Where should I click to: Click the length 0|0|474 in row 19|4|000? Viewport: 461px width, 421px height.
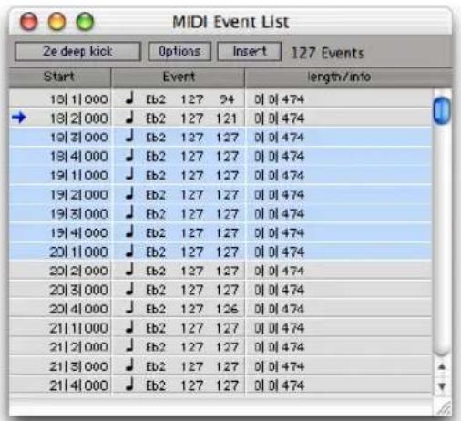point(279,232)
